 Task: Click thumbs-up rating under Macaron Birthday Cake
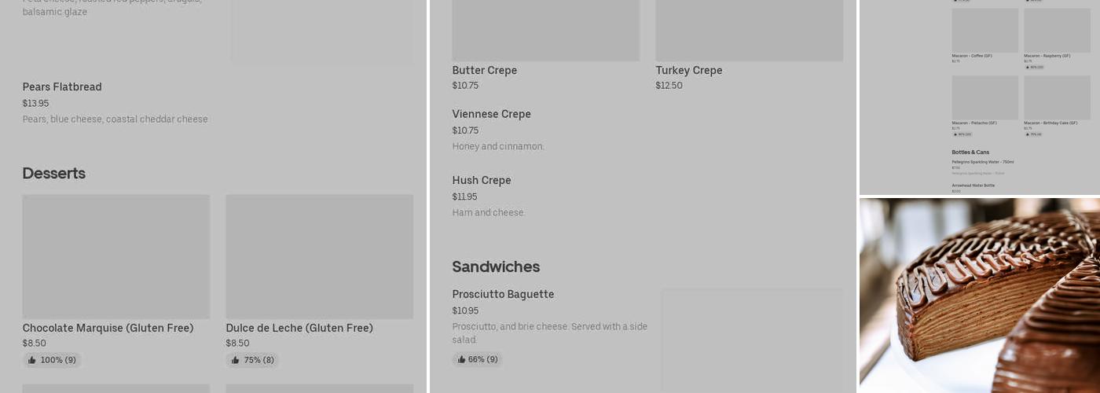tap(1033, 134)
